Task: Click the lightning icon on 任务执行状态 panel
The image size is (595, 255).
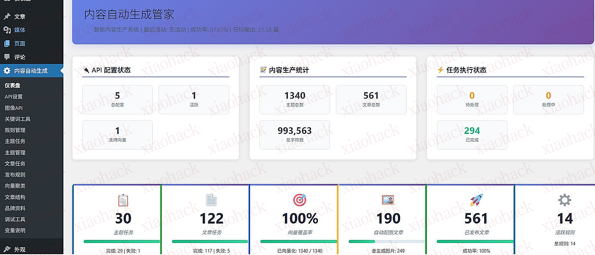Action: 440,69
